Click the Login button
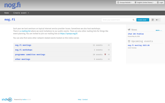165x103 pixels. click(x=160, y=2)
